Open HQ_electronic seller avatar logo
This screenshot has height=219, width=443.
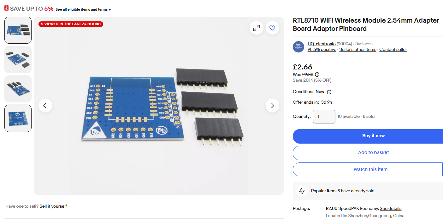click(298, 47)
